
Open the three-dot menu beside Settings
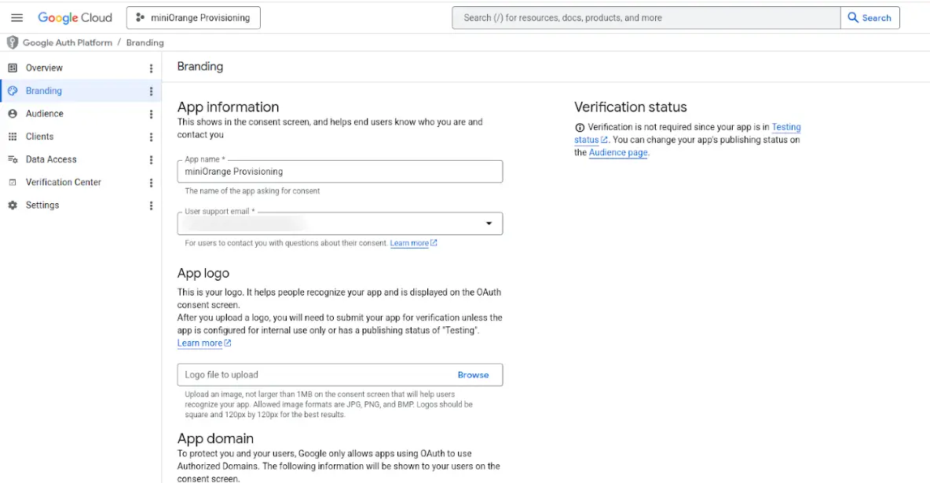pos(152,206)
